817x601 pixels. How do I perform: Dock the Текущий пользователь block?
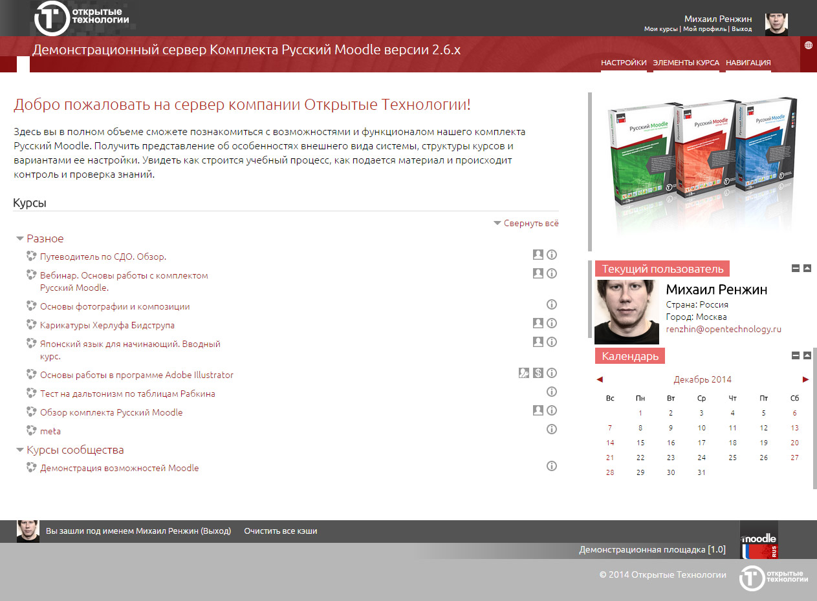(807, 268)
